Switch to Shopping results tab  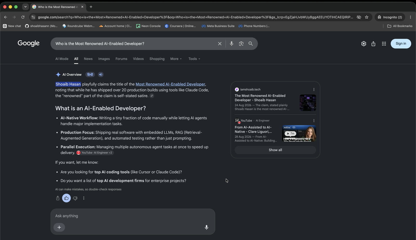pos(157,59)
